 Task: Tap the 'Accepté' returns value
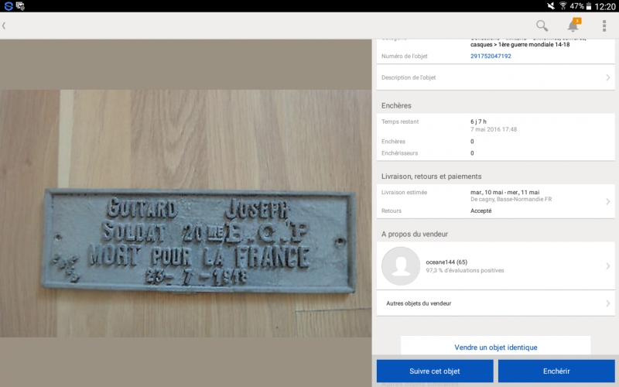tap(480, 211)
